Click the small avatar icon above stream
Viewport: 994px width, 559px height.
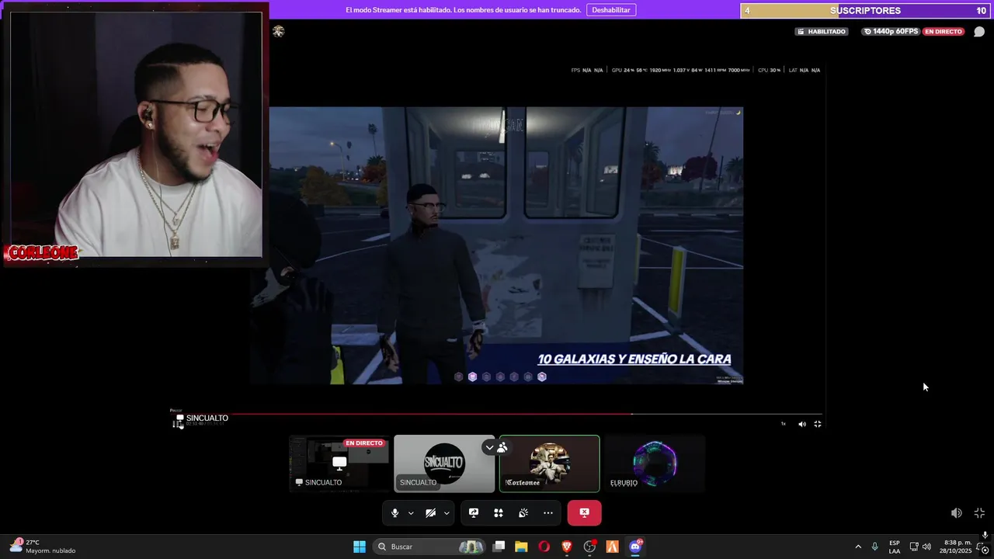pos(279,31)
